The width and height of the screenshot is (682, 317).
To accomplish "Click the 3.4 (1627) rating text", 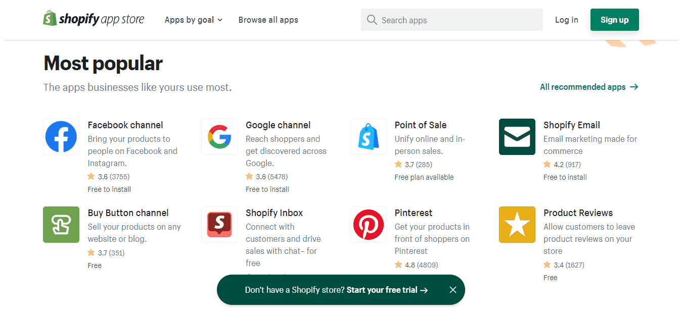I will click(569, 265).
